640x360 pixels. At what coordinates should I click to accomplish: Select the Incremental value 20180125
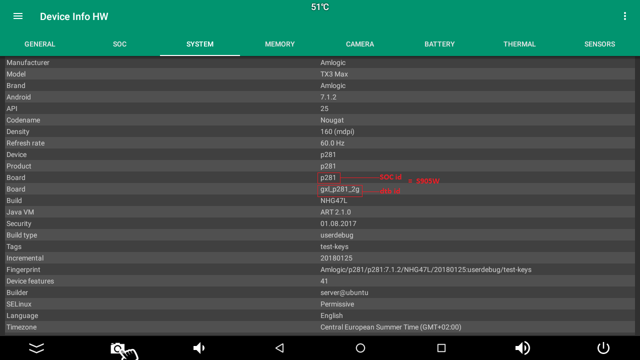pos(336,258)
